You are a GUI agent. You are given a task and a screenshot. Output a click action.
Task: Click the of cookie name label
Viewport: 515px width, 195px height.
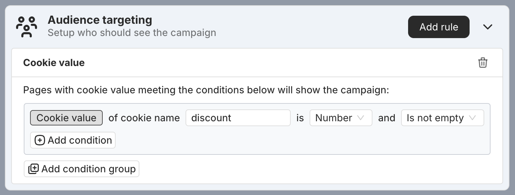[x=144, y=118]
